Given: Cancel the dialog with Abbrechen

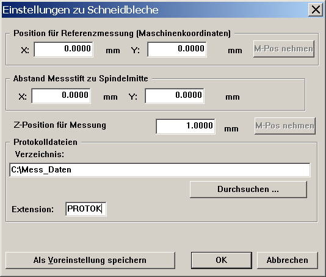Looking at the screenshot, I should [x=288, y=260].
